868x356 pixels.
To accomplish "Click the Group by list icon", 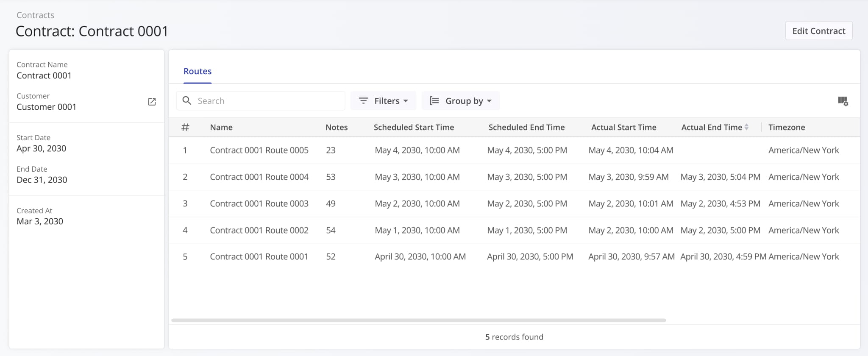I will pyautogui.click(x=434, y=101).
